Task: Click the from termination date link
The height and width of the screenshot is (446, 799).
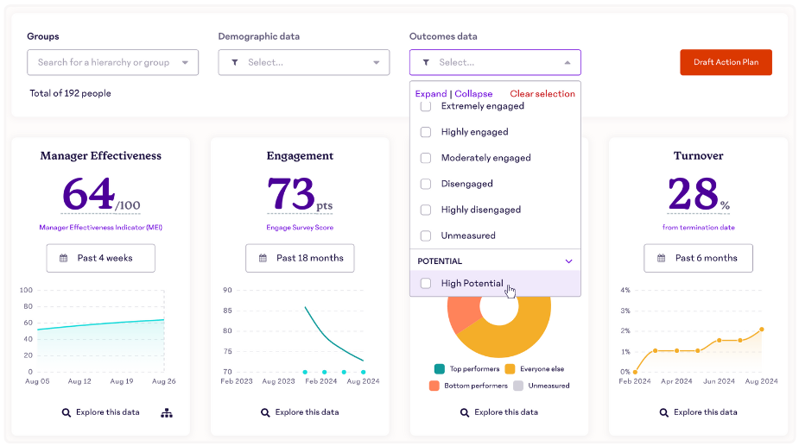Action: point(699,228)
